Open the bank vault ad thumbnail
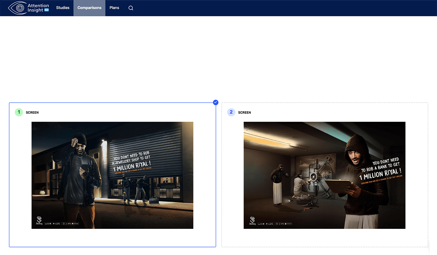437x255 pixels. coord(325,175)
